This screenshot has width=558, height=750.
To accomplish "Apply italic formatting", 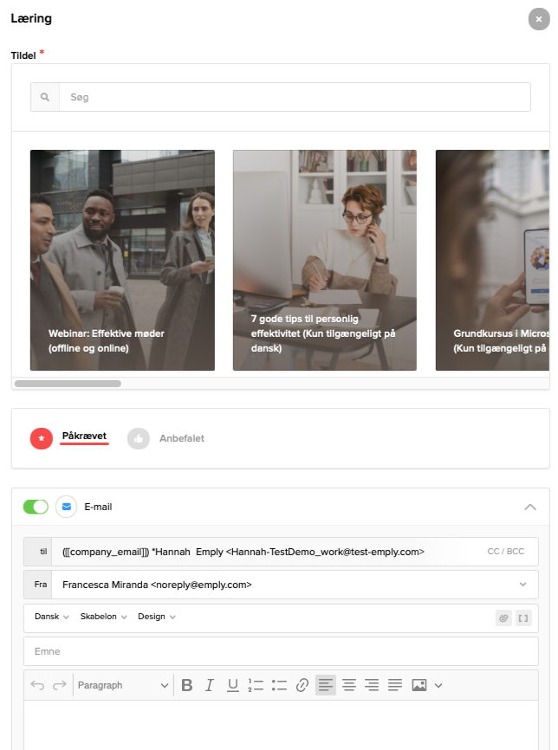I will (x=210, y=685).
